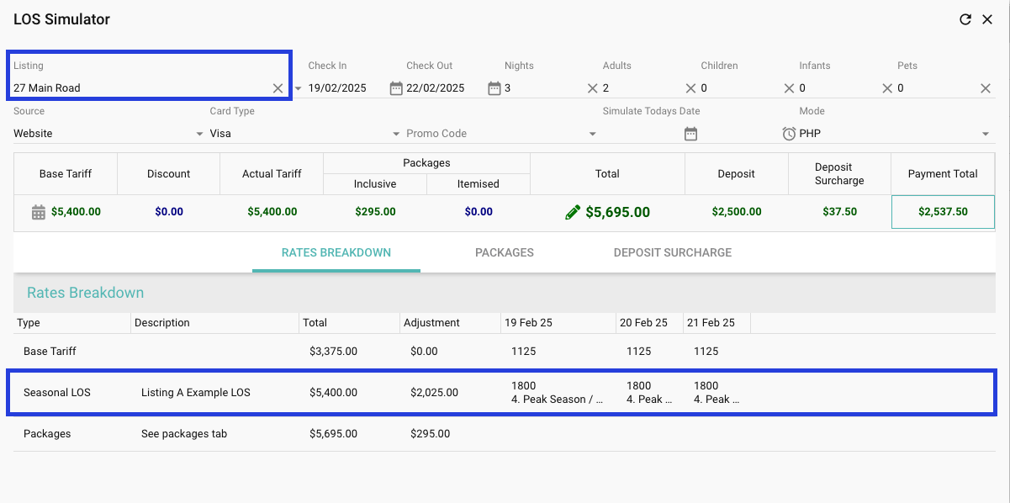
Task: Select the Rates Breakdown tab
Action: (x=336, y=252)
